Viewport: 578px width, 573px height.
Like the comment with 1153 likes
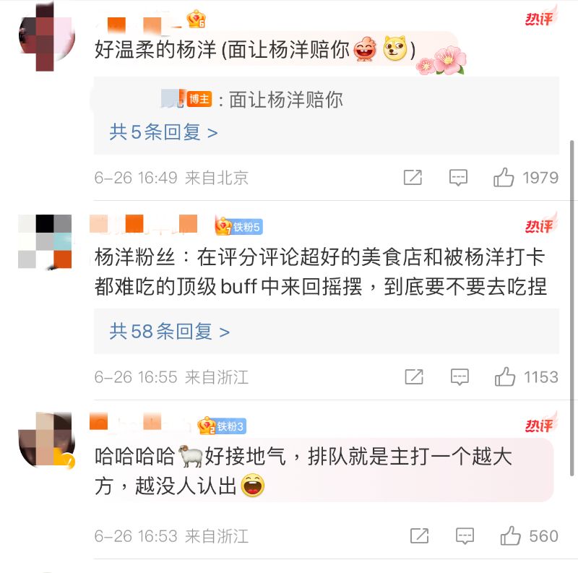[504, 377]
